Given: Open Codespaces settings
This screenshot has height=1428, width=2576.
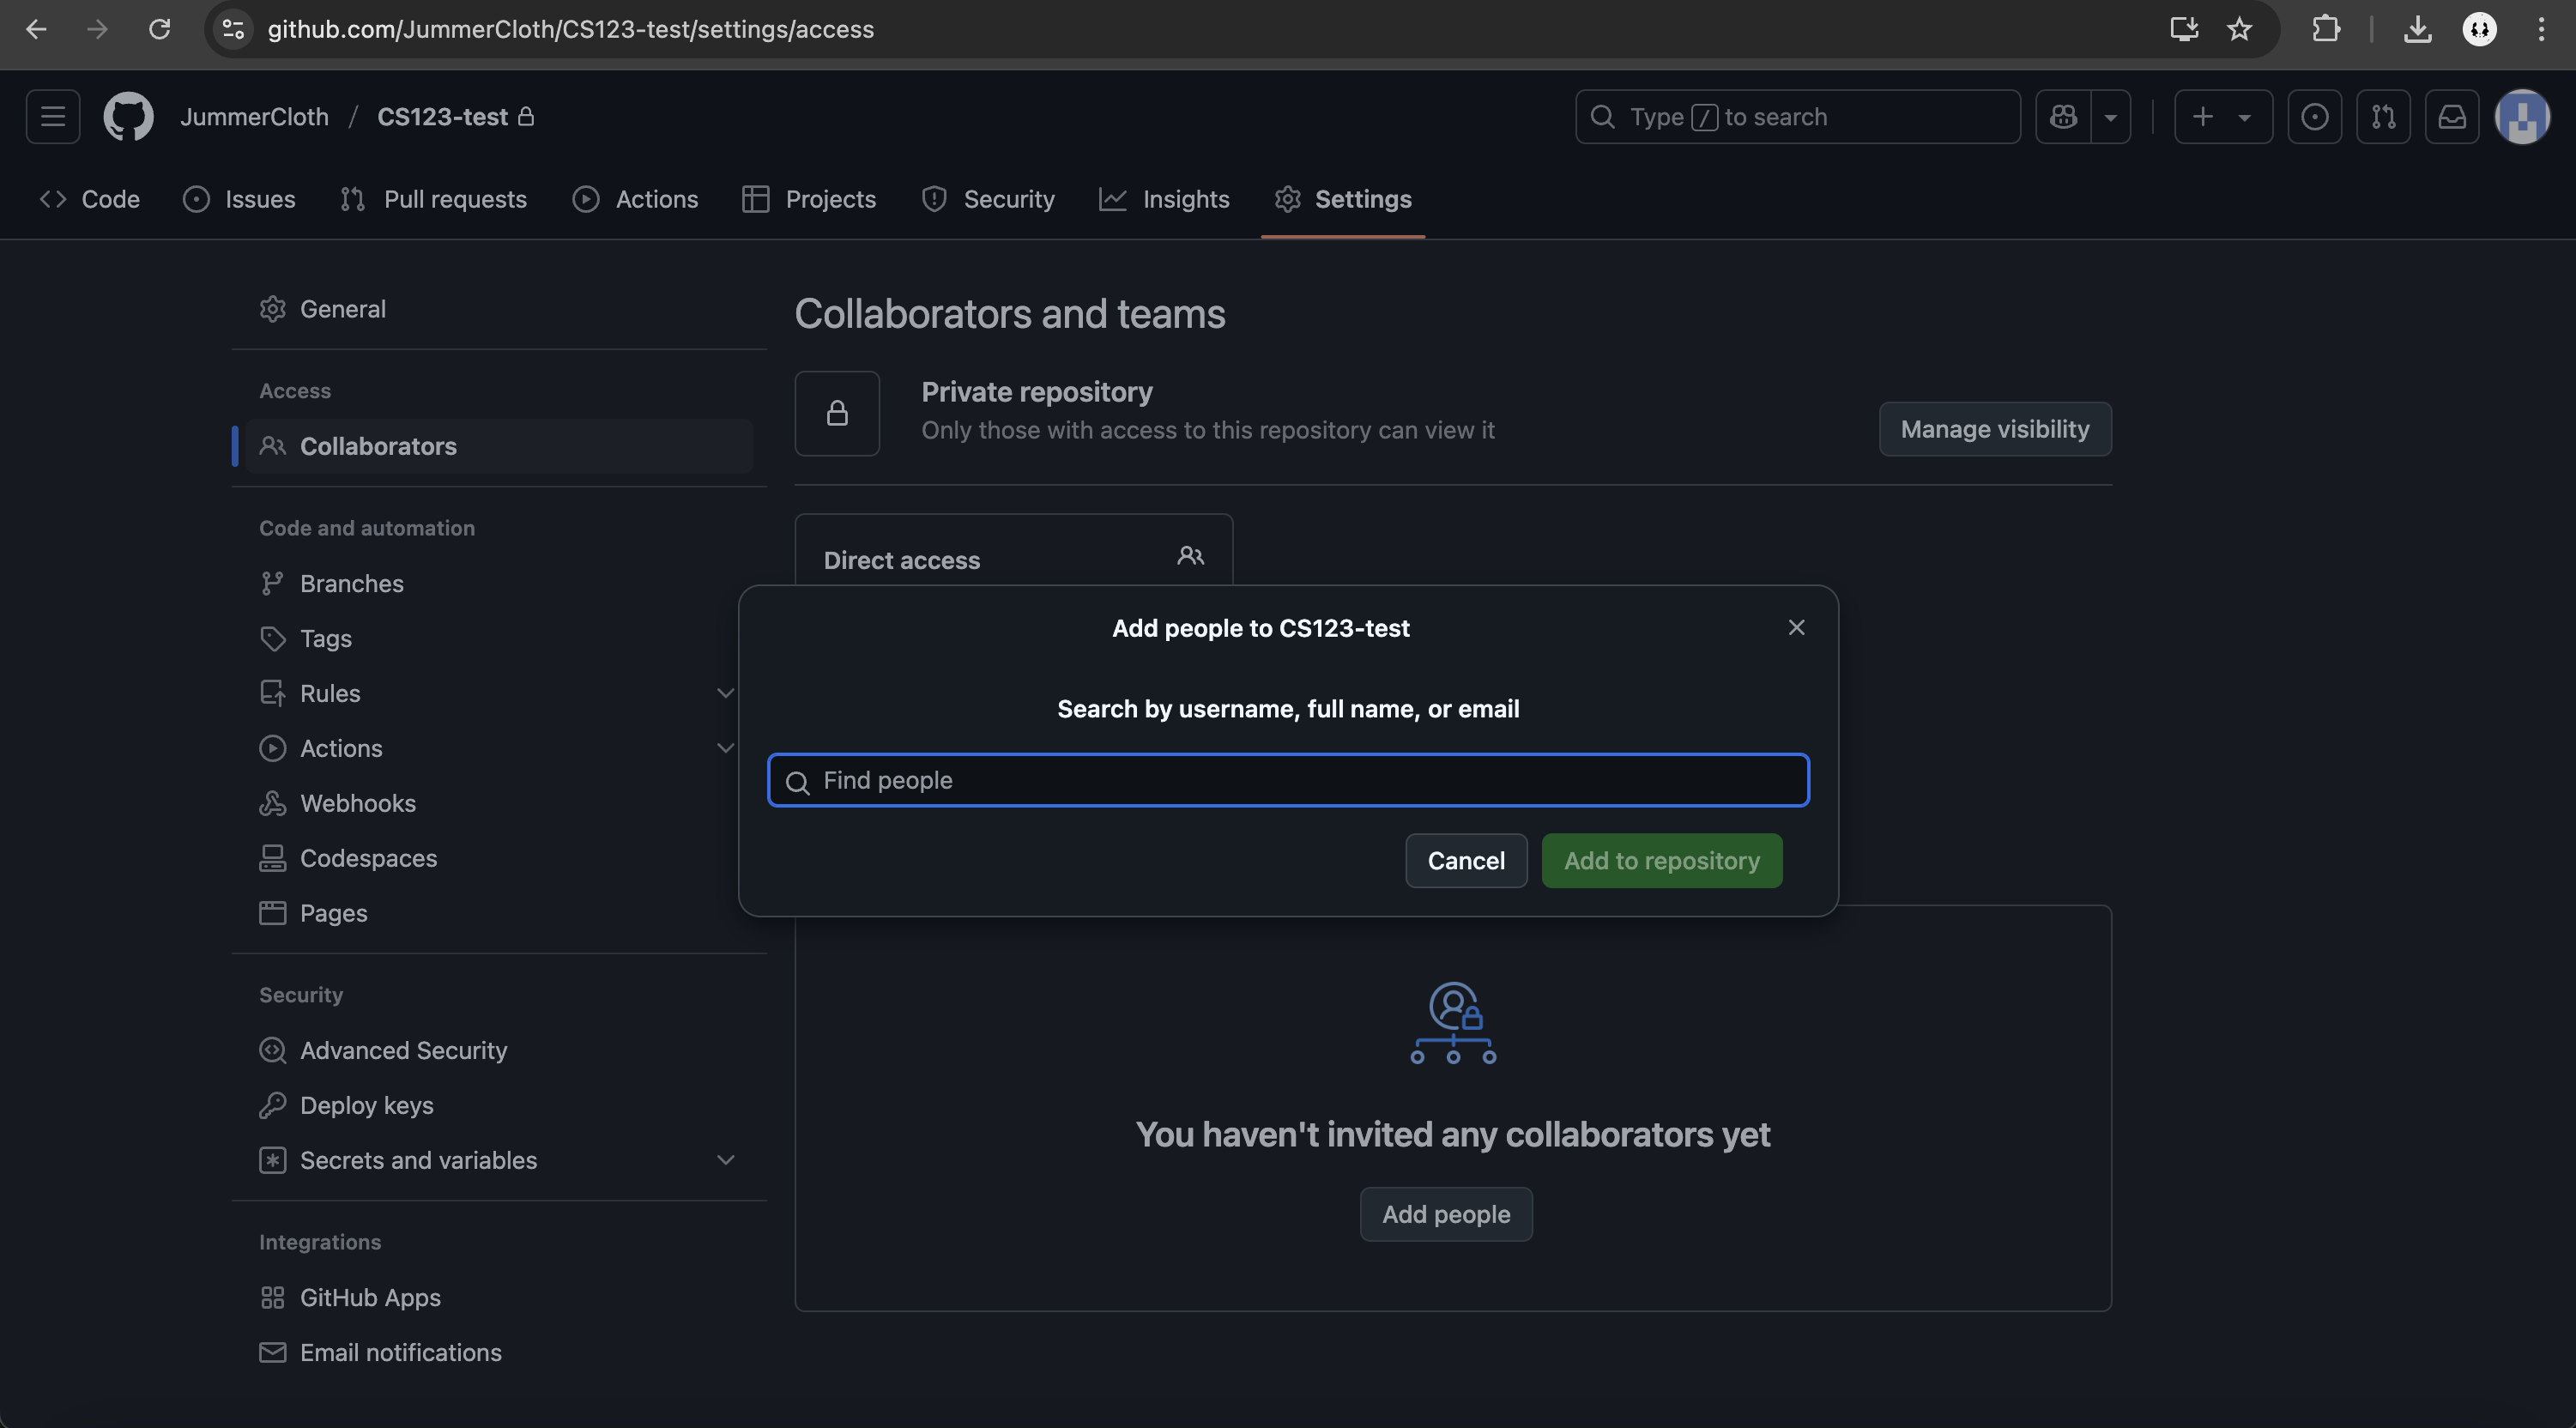Looking at the screenshot, I should point(499,858).
